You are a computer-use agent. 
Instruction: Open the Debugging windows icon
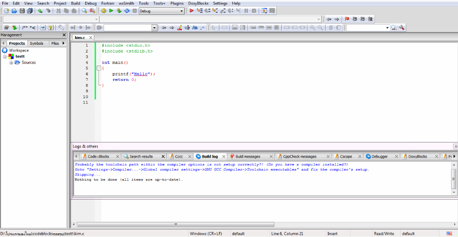click(264, 11)
